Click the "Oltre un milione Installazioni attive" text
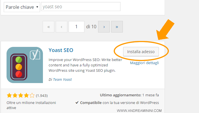 pos(31,105)
